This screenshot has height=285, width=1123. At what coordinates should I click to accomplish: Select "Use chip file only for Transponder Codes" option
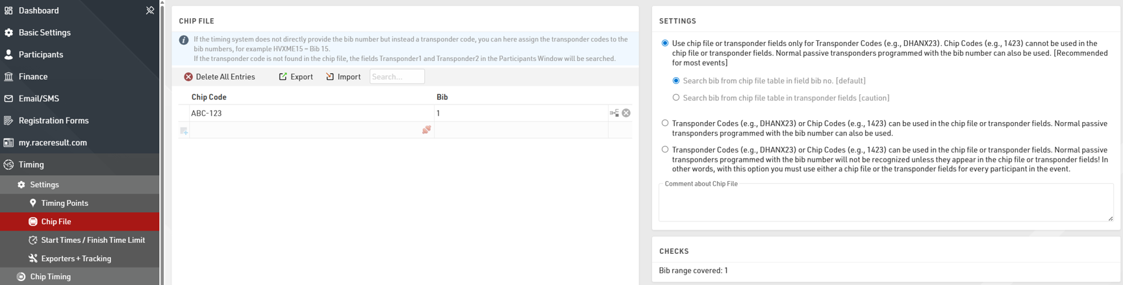(x=664, y=43)
